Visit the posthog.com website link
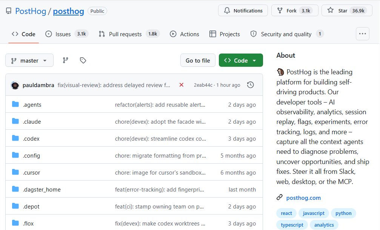380x230 pixels. pyautogui.click(x=303, y=198)
